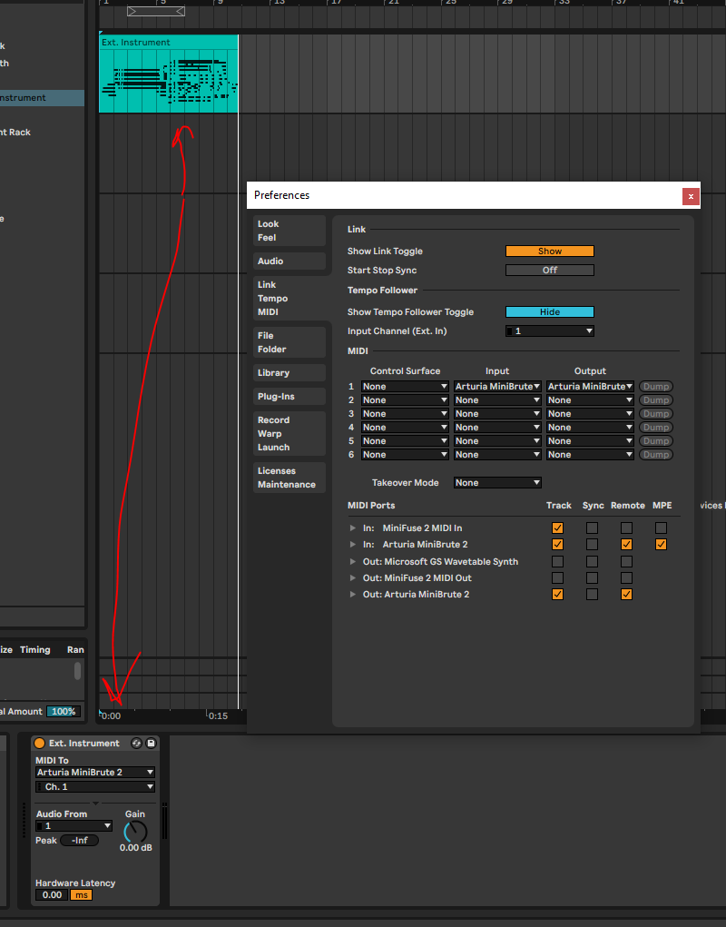
Task: Enable Track for Out: Microsoft GS Wavetable Synth
Action: 557,562
